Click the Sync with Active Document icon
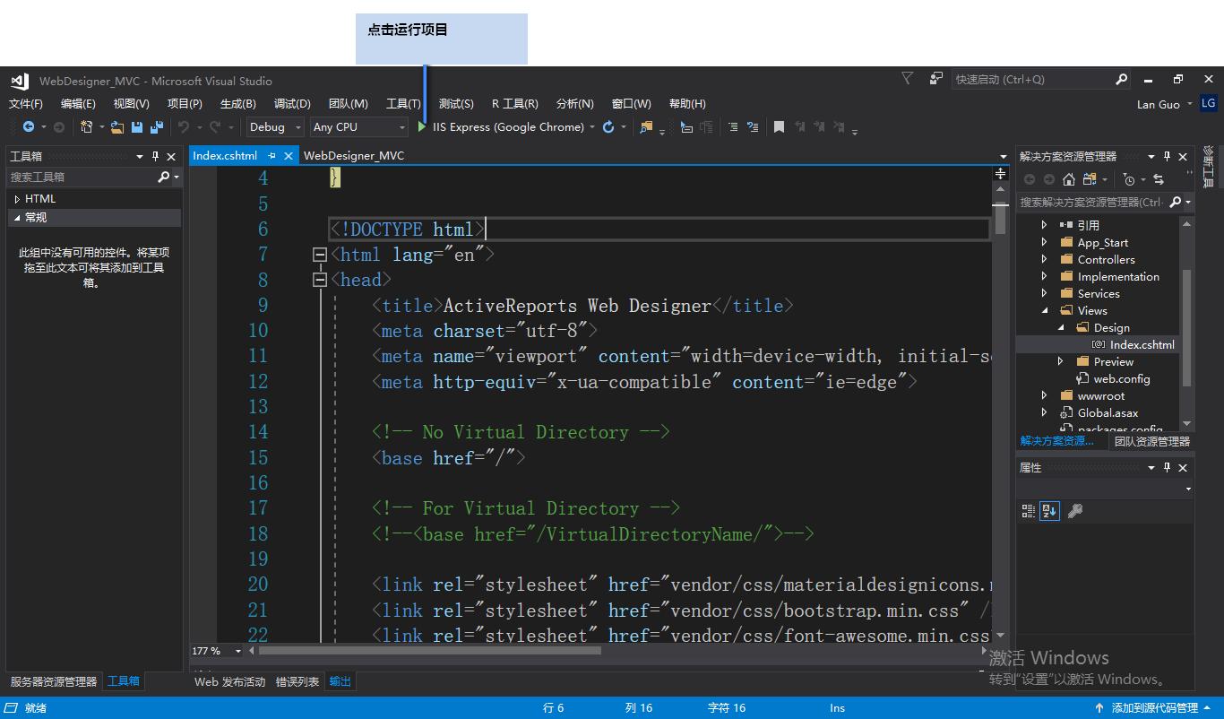Screen dimensions: 1224x719 (1159, 178)
